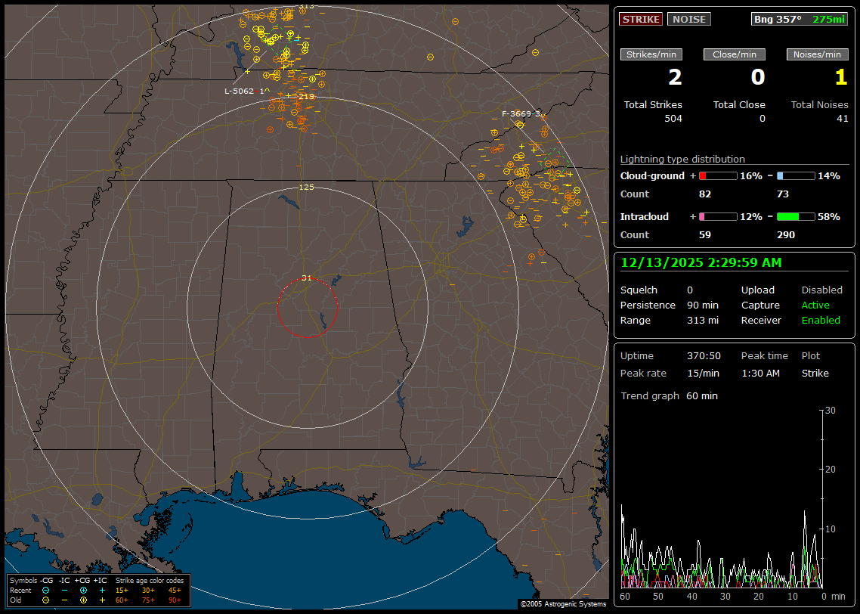Click the old positive cloud-ground legend symbol
The image size is (860, 614).
coord(84,600)
